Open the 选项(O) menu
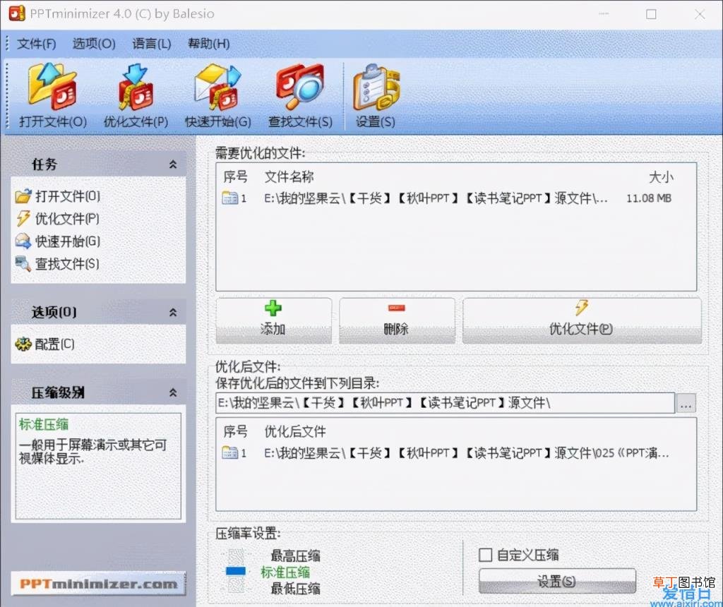Viewport: 723px width, 607px height. coord(94,44)
